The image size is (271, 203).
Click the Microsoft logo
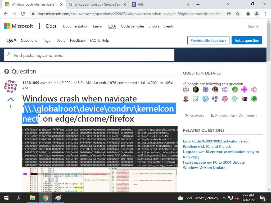click(19, 26)
